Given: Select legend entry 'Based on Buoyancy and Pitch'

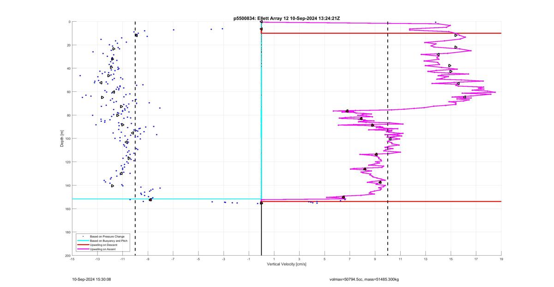Looking at the screenshot, I should pos(108,240).
